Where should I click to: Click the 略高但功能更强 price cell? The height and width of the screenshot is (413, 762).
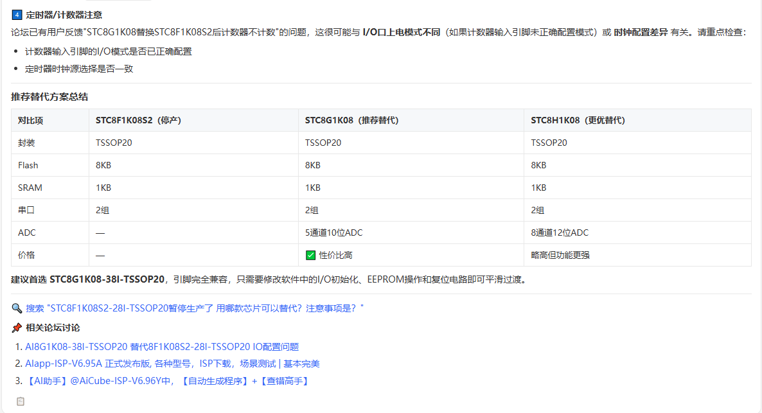637,255
